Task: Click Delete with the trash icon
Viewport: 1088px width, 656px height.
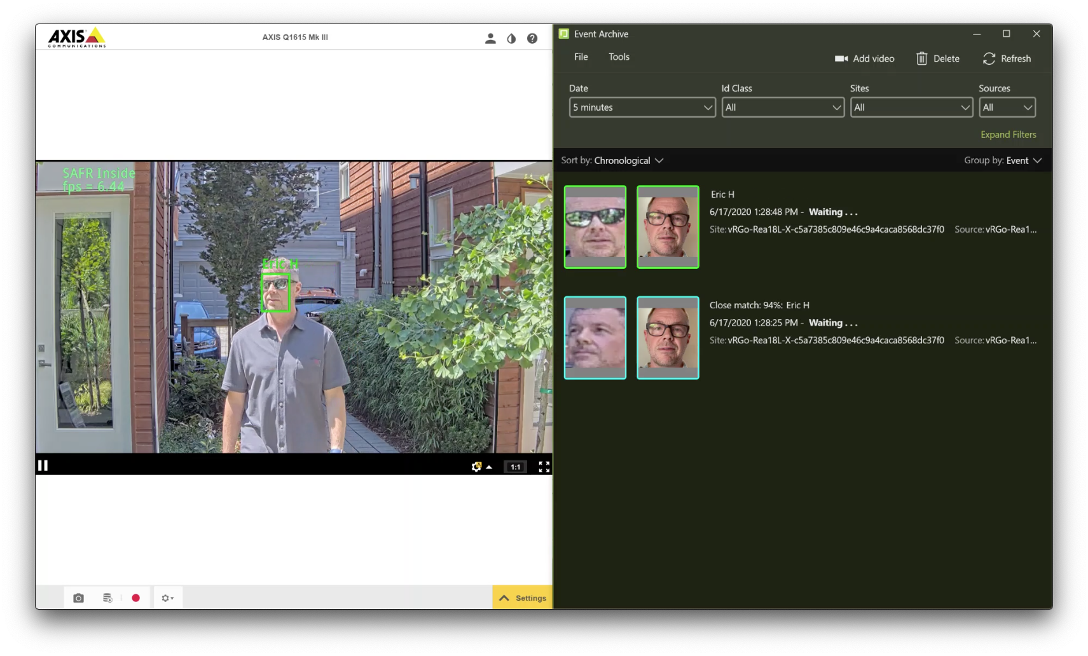Action: click(938, 58)
